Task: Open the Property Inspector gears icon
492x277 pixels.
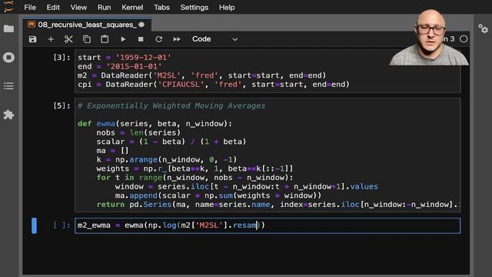Action: 483,29
